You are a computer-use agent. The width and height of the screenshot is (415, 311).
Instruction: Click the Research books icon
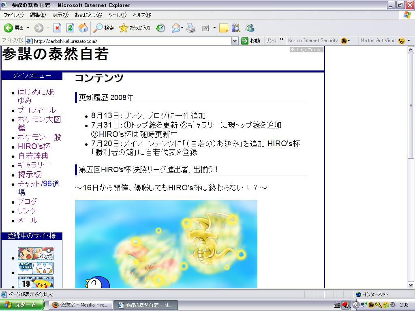(x=236, y=28)
